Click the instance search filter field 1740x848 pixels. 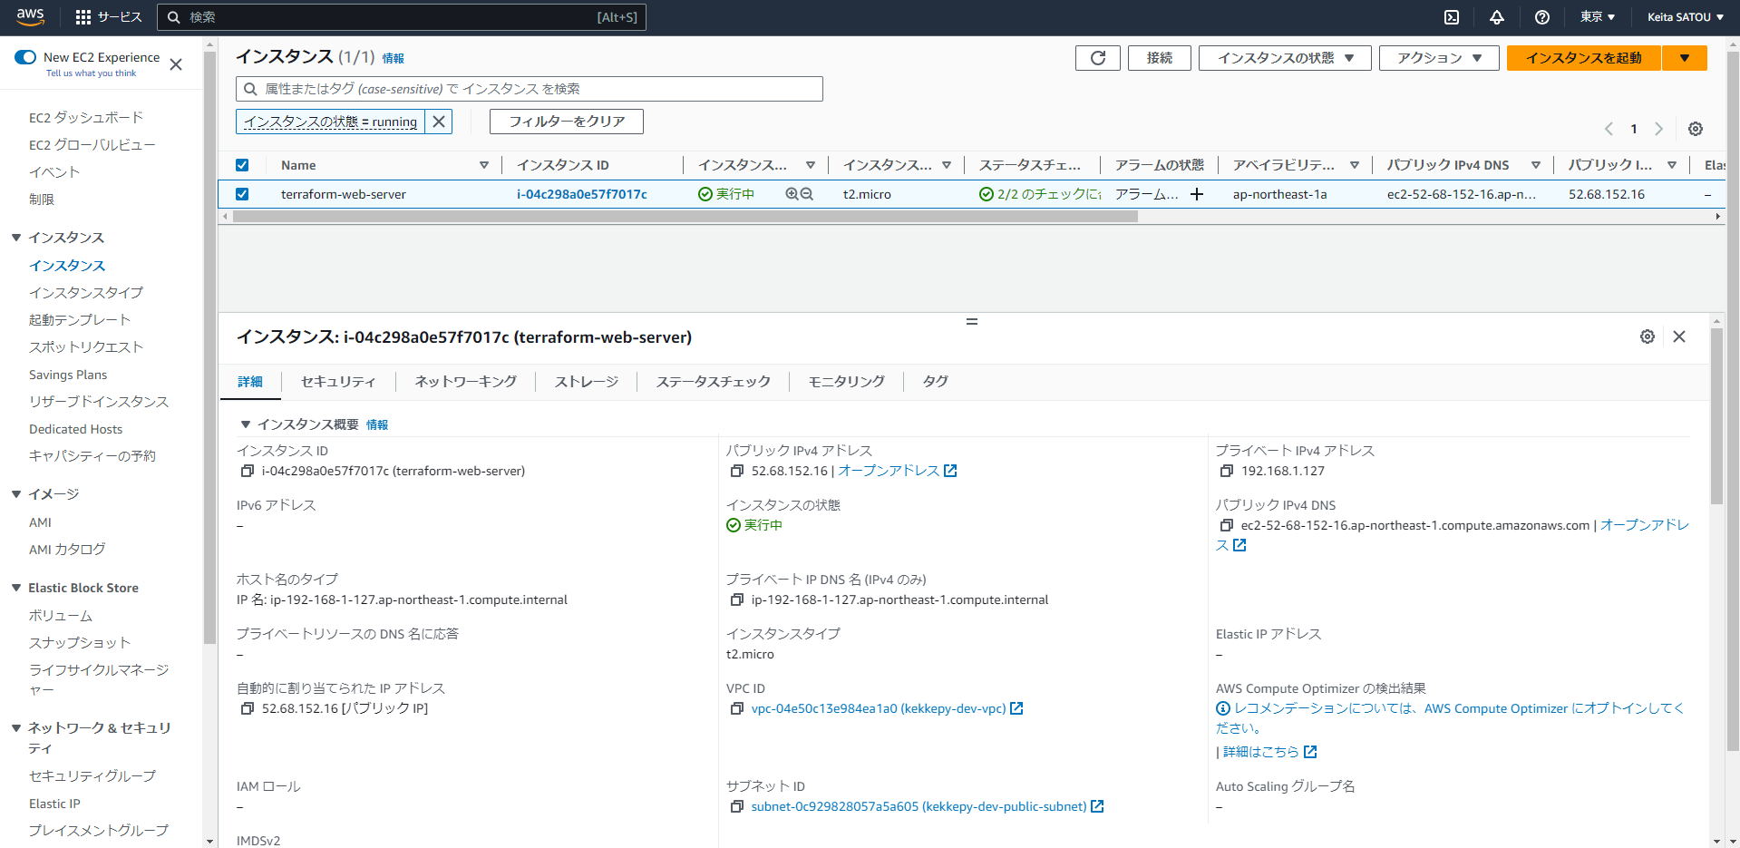(x=530, y=89)
